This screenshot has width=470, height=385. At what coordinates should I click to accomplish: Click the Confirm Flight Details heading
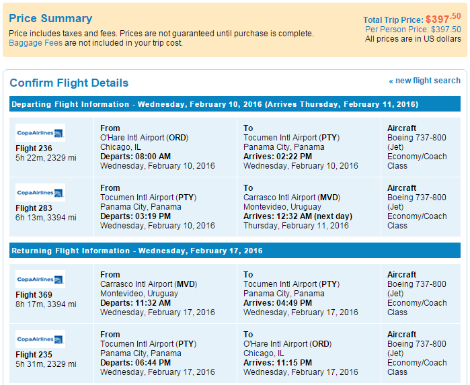69,83
